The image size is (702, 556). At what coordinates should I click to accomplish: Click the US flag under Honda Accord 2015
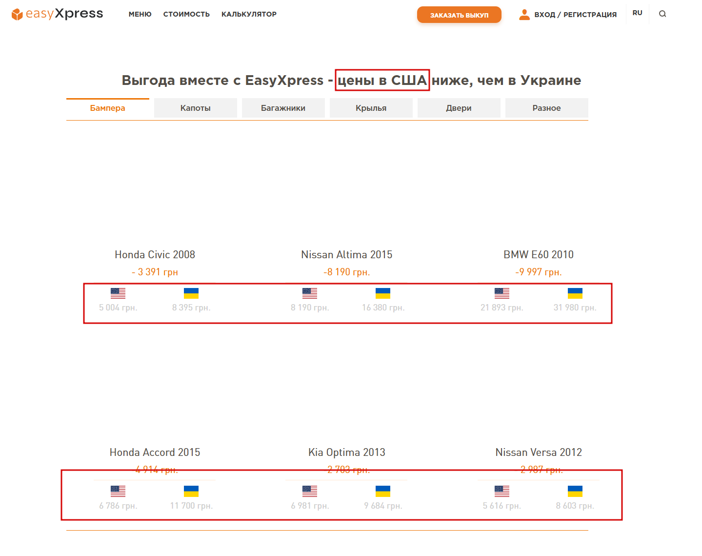(x=118, y=491)
